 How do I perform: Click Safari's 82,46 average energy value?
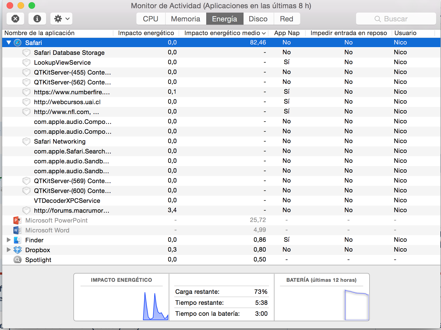[x=258, y=42]
